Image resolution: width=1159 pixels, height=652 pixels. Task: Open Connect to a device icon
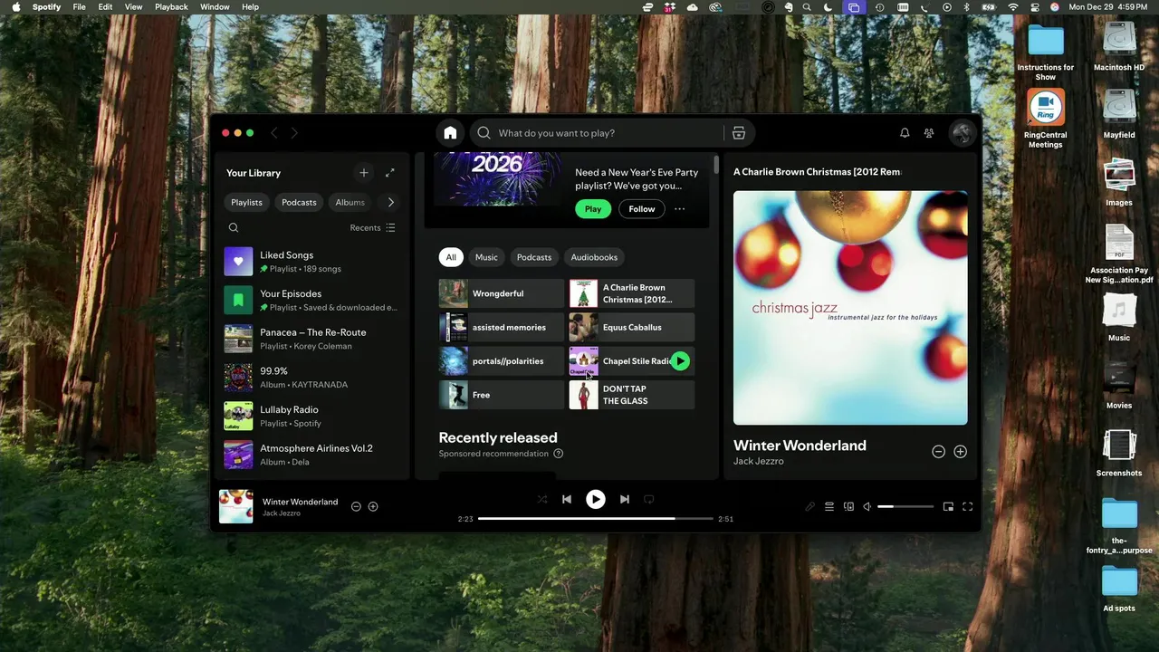tap(848, 507)
